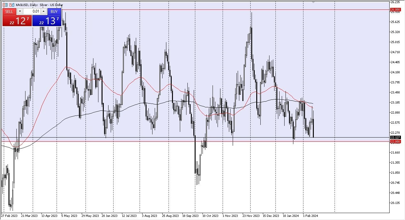Click the BUY button showing 22.137
Screen dimensions: 405x220
[x=47, y=19]
